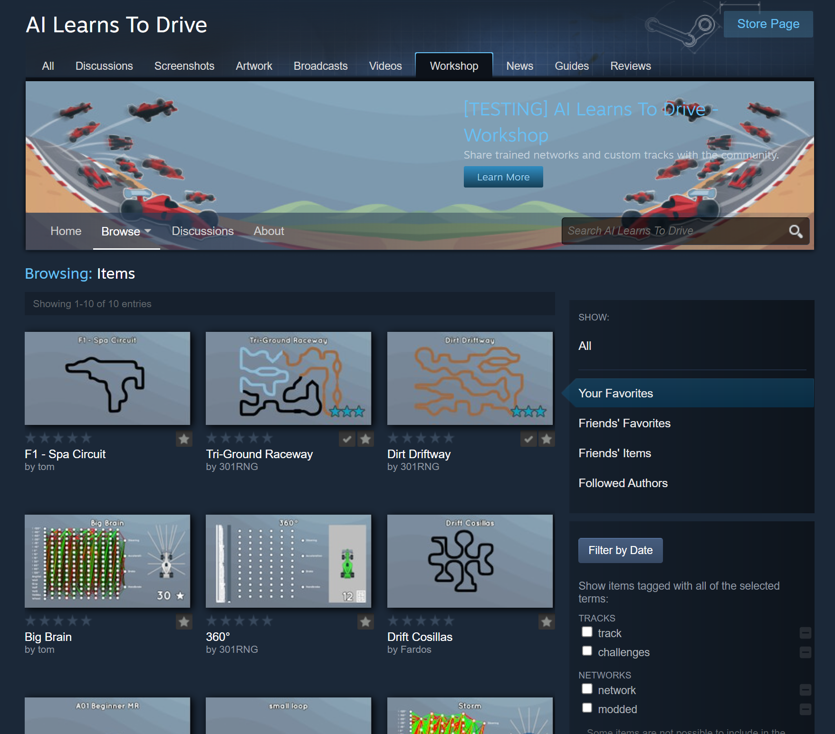
Task: Click the subscribed checkmark on Tri-Ground Raceway
Action: click(347, 439)
